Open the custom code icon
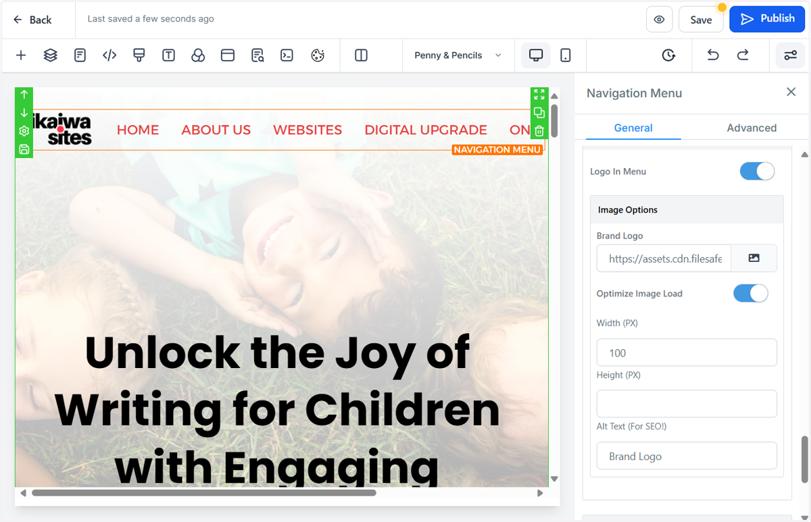Viewport: 811px width, 522px height. (x=109, y=55)
